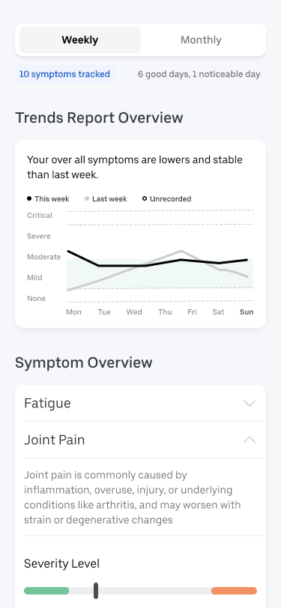
Task: Expand the Fatigue section chevron
Action: (250, 403)
